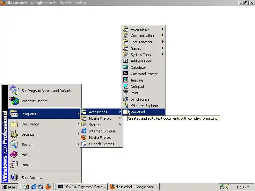This screenshot has width=255, height=191.
Task: Select the Startup menu entry
Action: (101, 125)
